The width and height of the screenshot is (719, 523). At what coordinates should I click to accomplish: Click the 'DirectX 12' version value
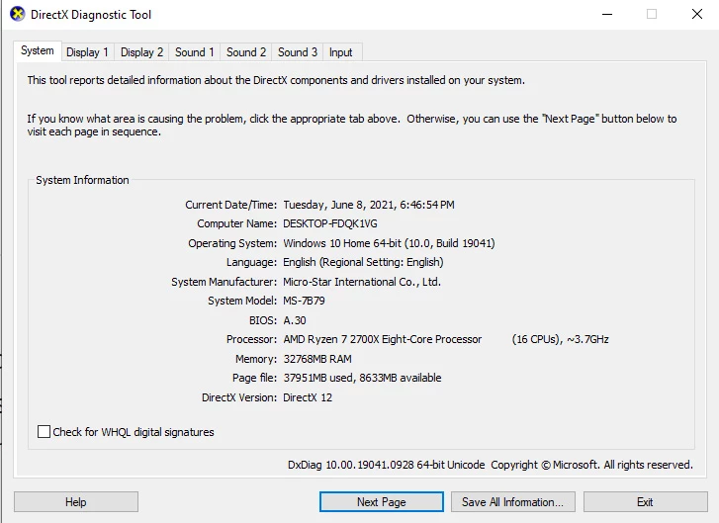pos(308,397)
